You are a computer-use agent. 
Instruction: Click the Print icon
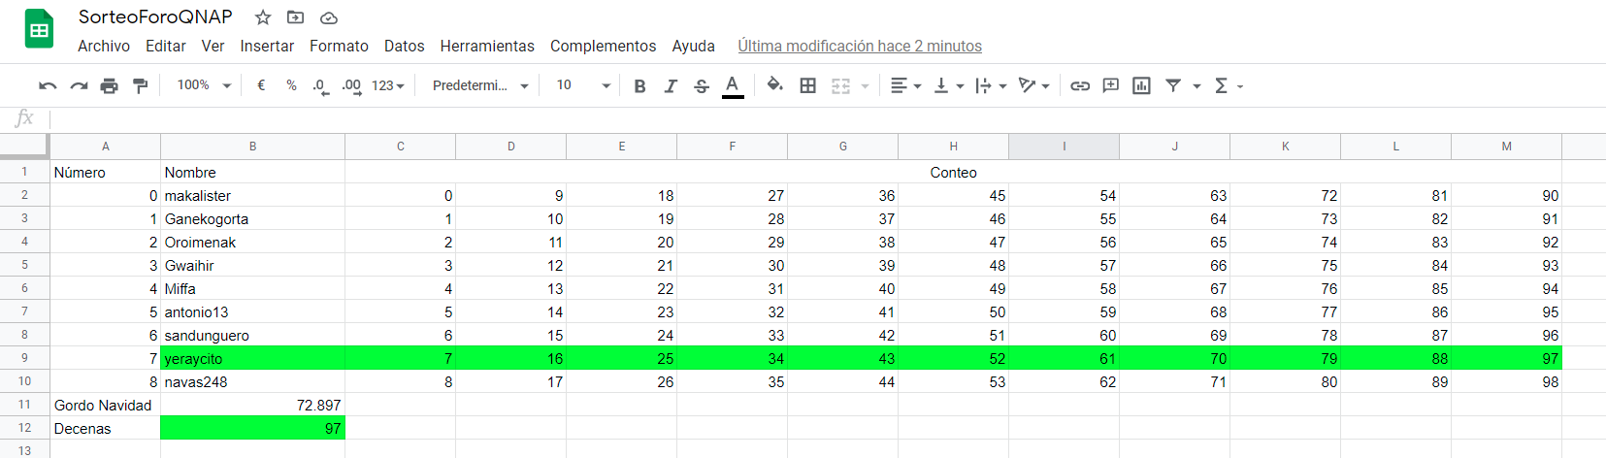click(110, 86)
